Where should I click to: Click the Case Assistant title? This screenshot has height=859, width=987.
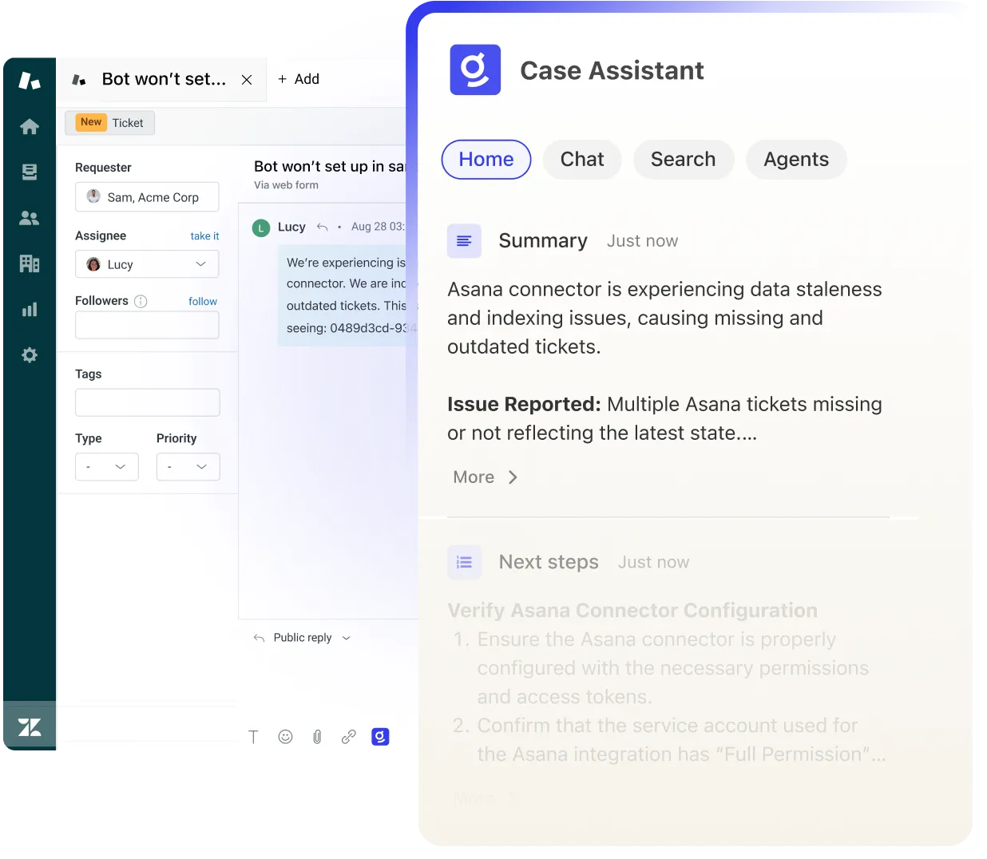(612, 70)
